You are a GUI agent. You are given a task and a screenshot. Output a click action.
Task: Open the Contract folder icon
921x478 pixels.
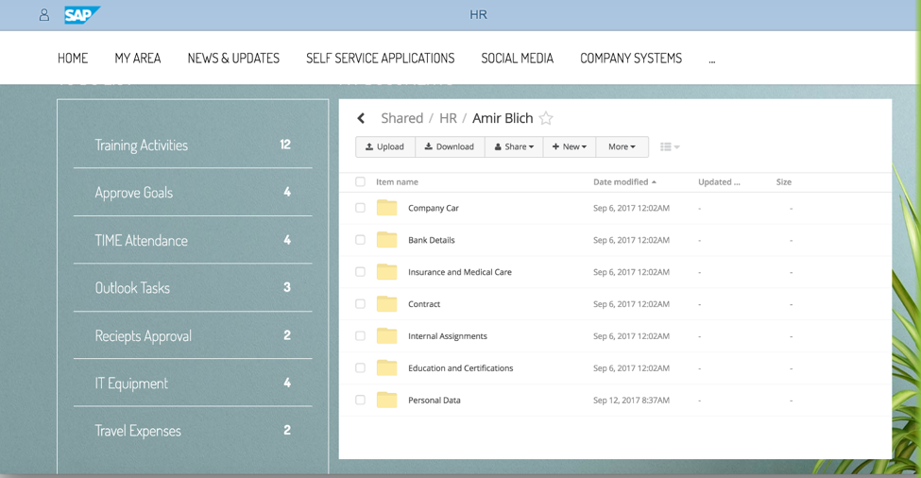click(x=386, y=304)
